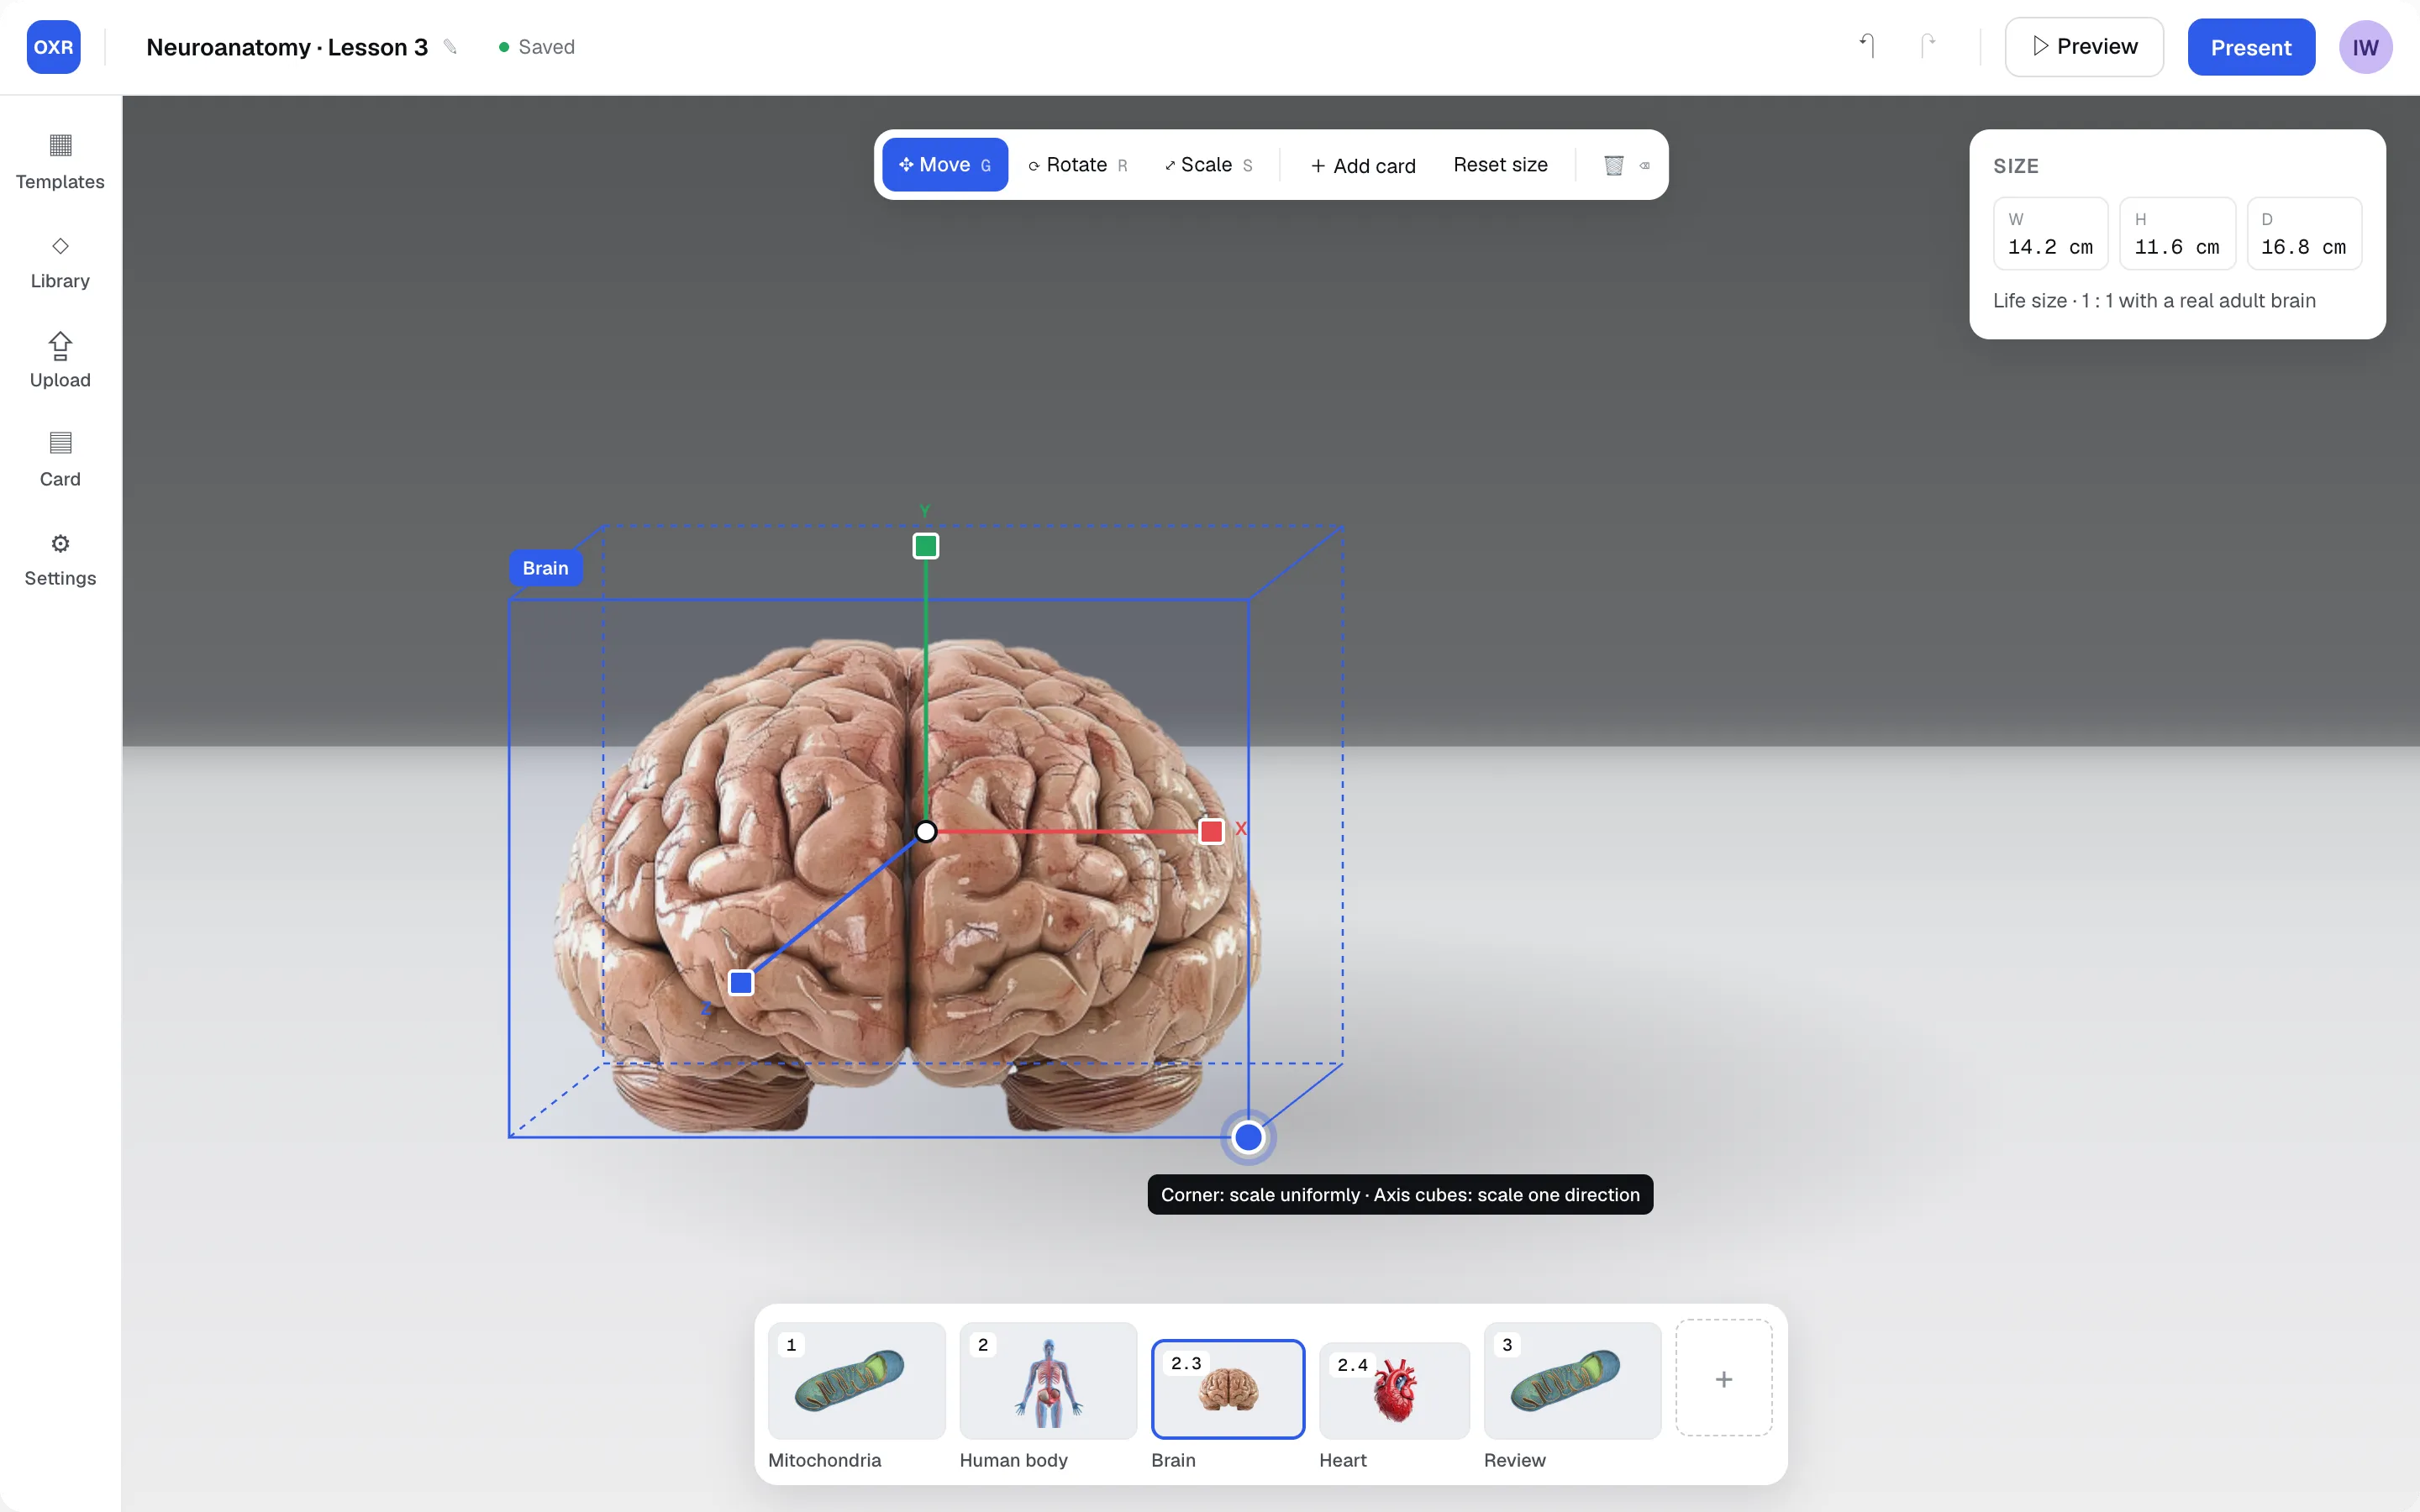Select the Rotate tool
The width and height of the screenshot is (2420, 1512).
1078,165
